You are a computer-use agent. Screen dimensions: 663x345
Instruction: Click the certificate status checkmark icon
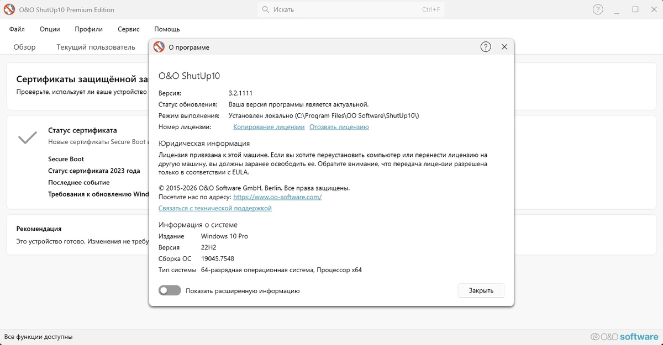(28, 137)
